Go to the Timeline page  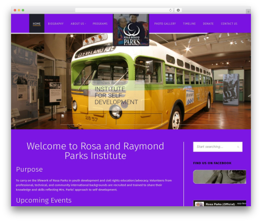pyautogui.click(x=189, y=24)
